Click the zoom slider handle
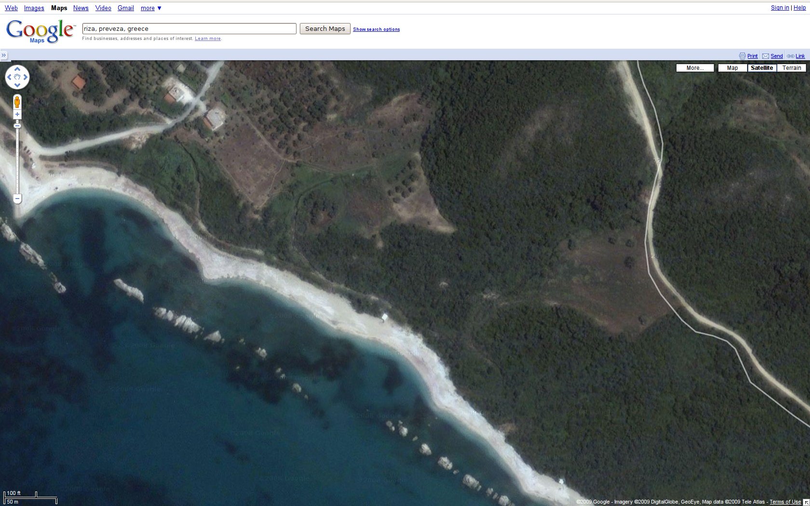Image resolution: width=810 pixels, height=506 pixels. click(x=17, y=126)
